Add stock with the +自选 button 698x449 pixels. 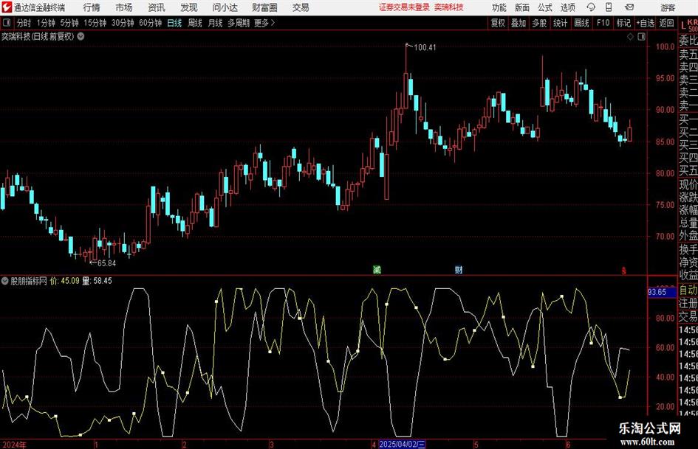[x=646, y=23]
